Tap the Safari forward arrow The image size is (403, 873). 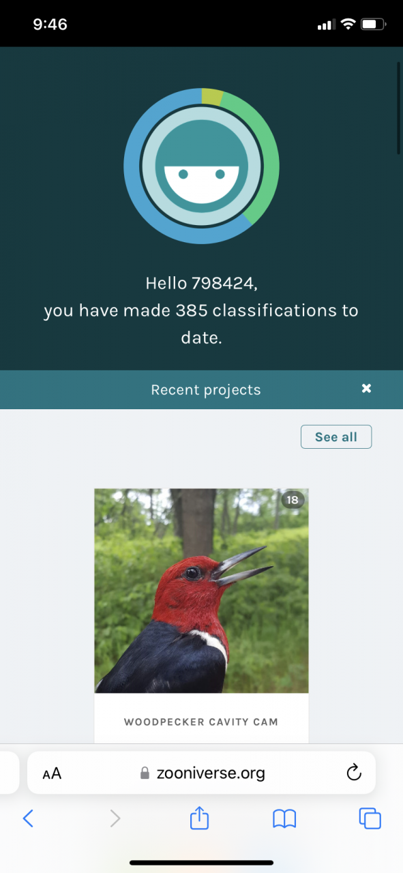pos(115,818)
